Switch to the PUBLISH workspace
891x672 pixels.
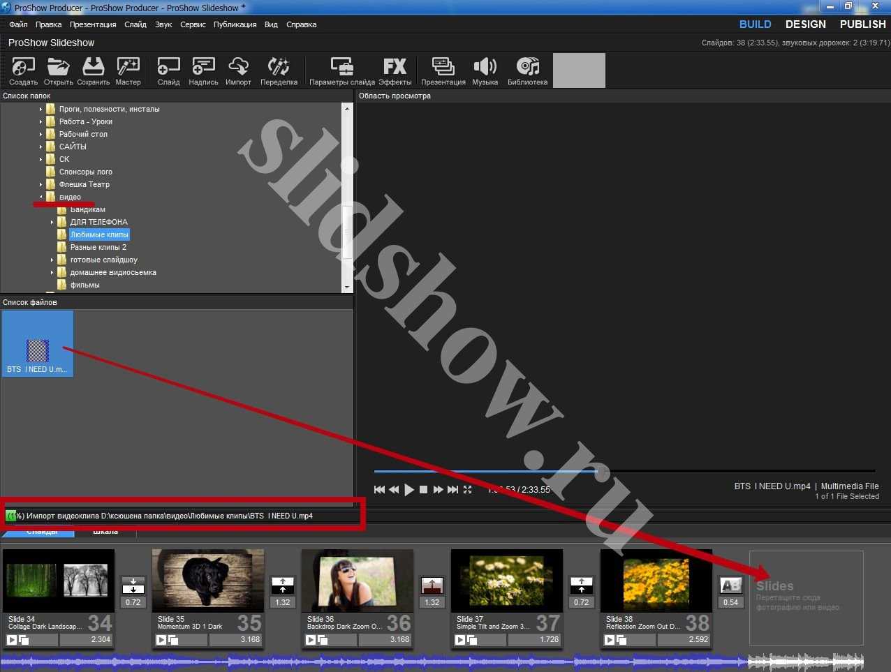click(x=862, y=24)
